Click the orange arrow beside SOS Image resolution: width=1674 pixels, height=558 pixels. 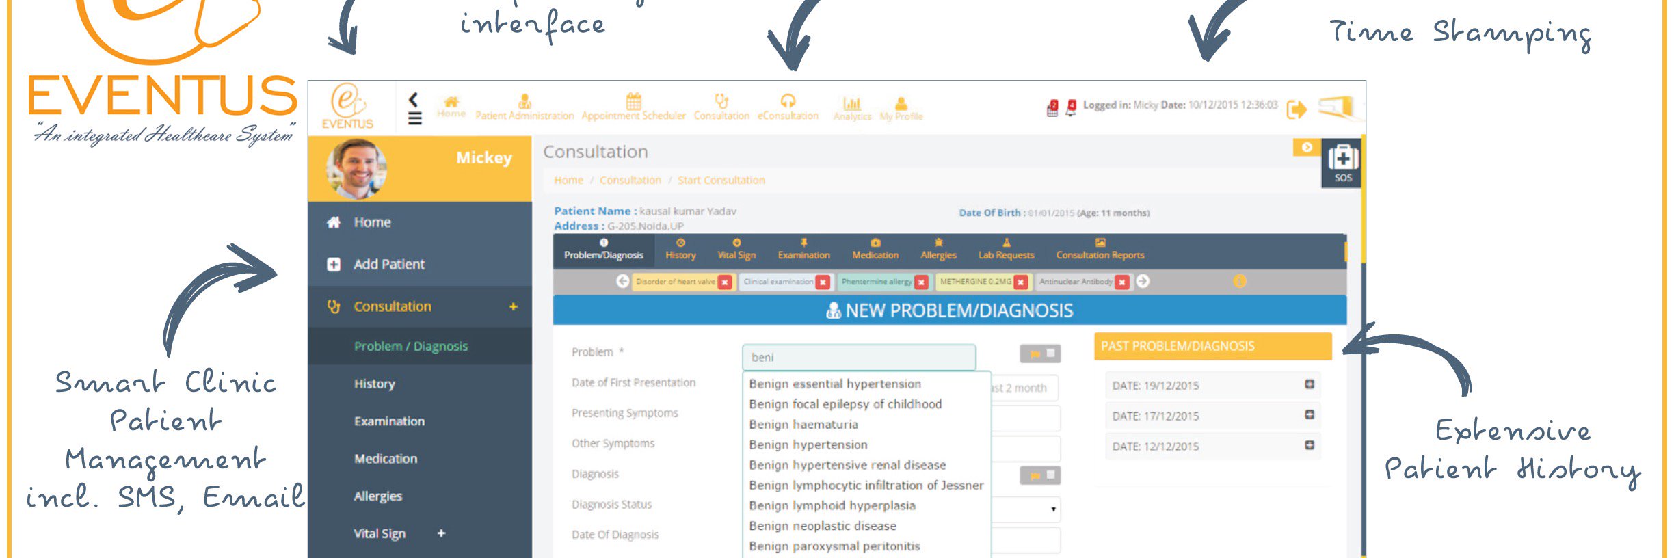click(1307, 147)
